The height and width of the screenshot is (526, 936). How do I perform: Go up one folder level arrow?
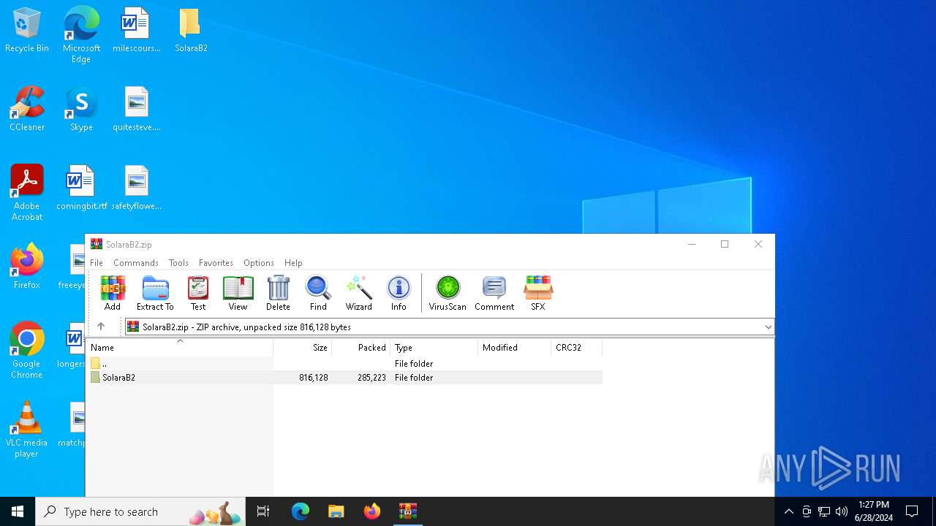(x=101, y=327)
